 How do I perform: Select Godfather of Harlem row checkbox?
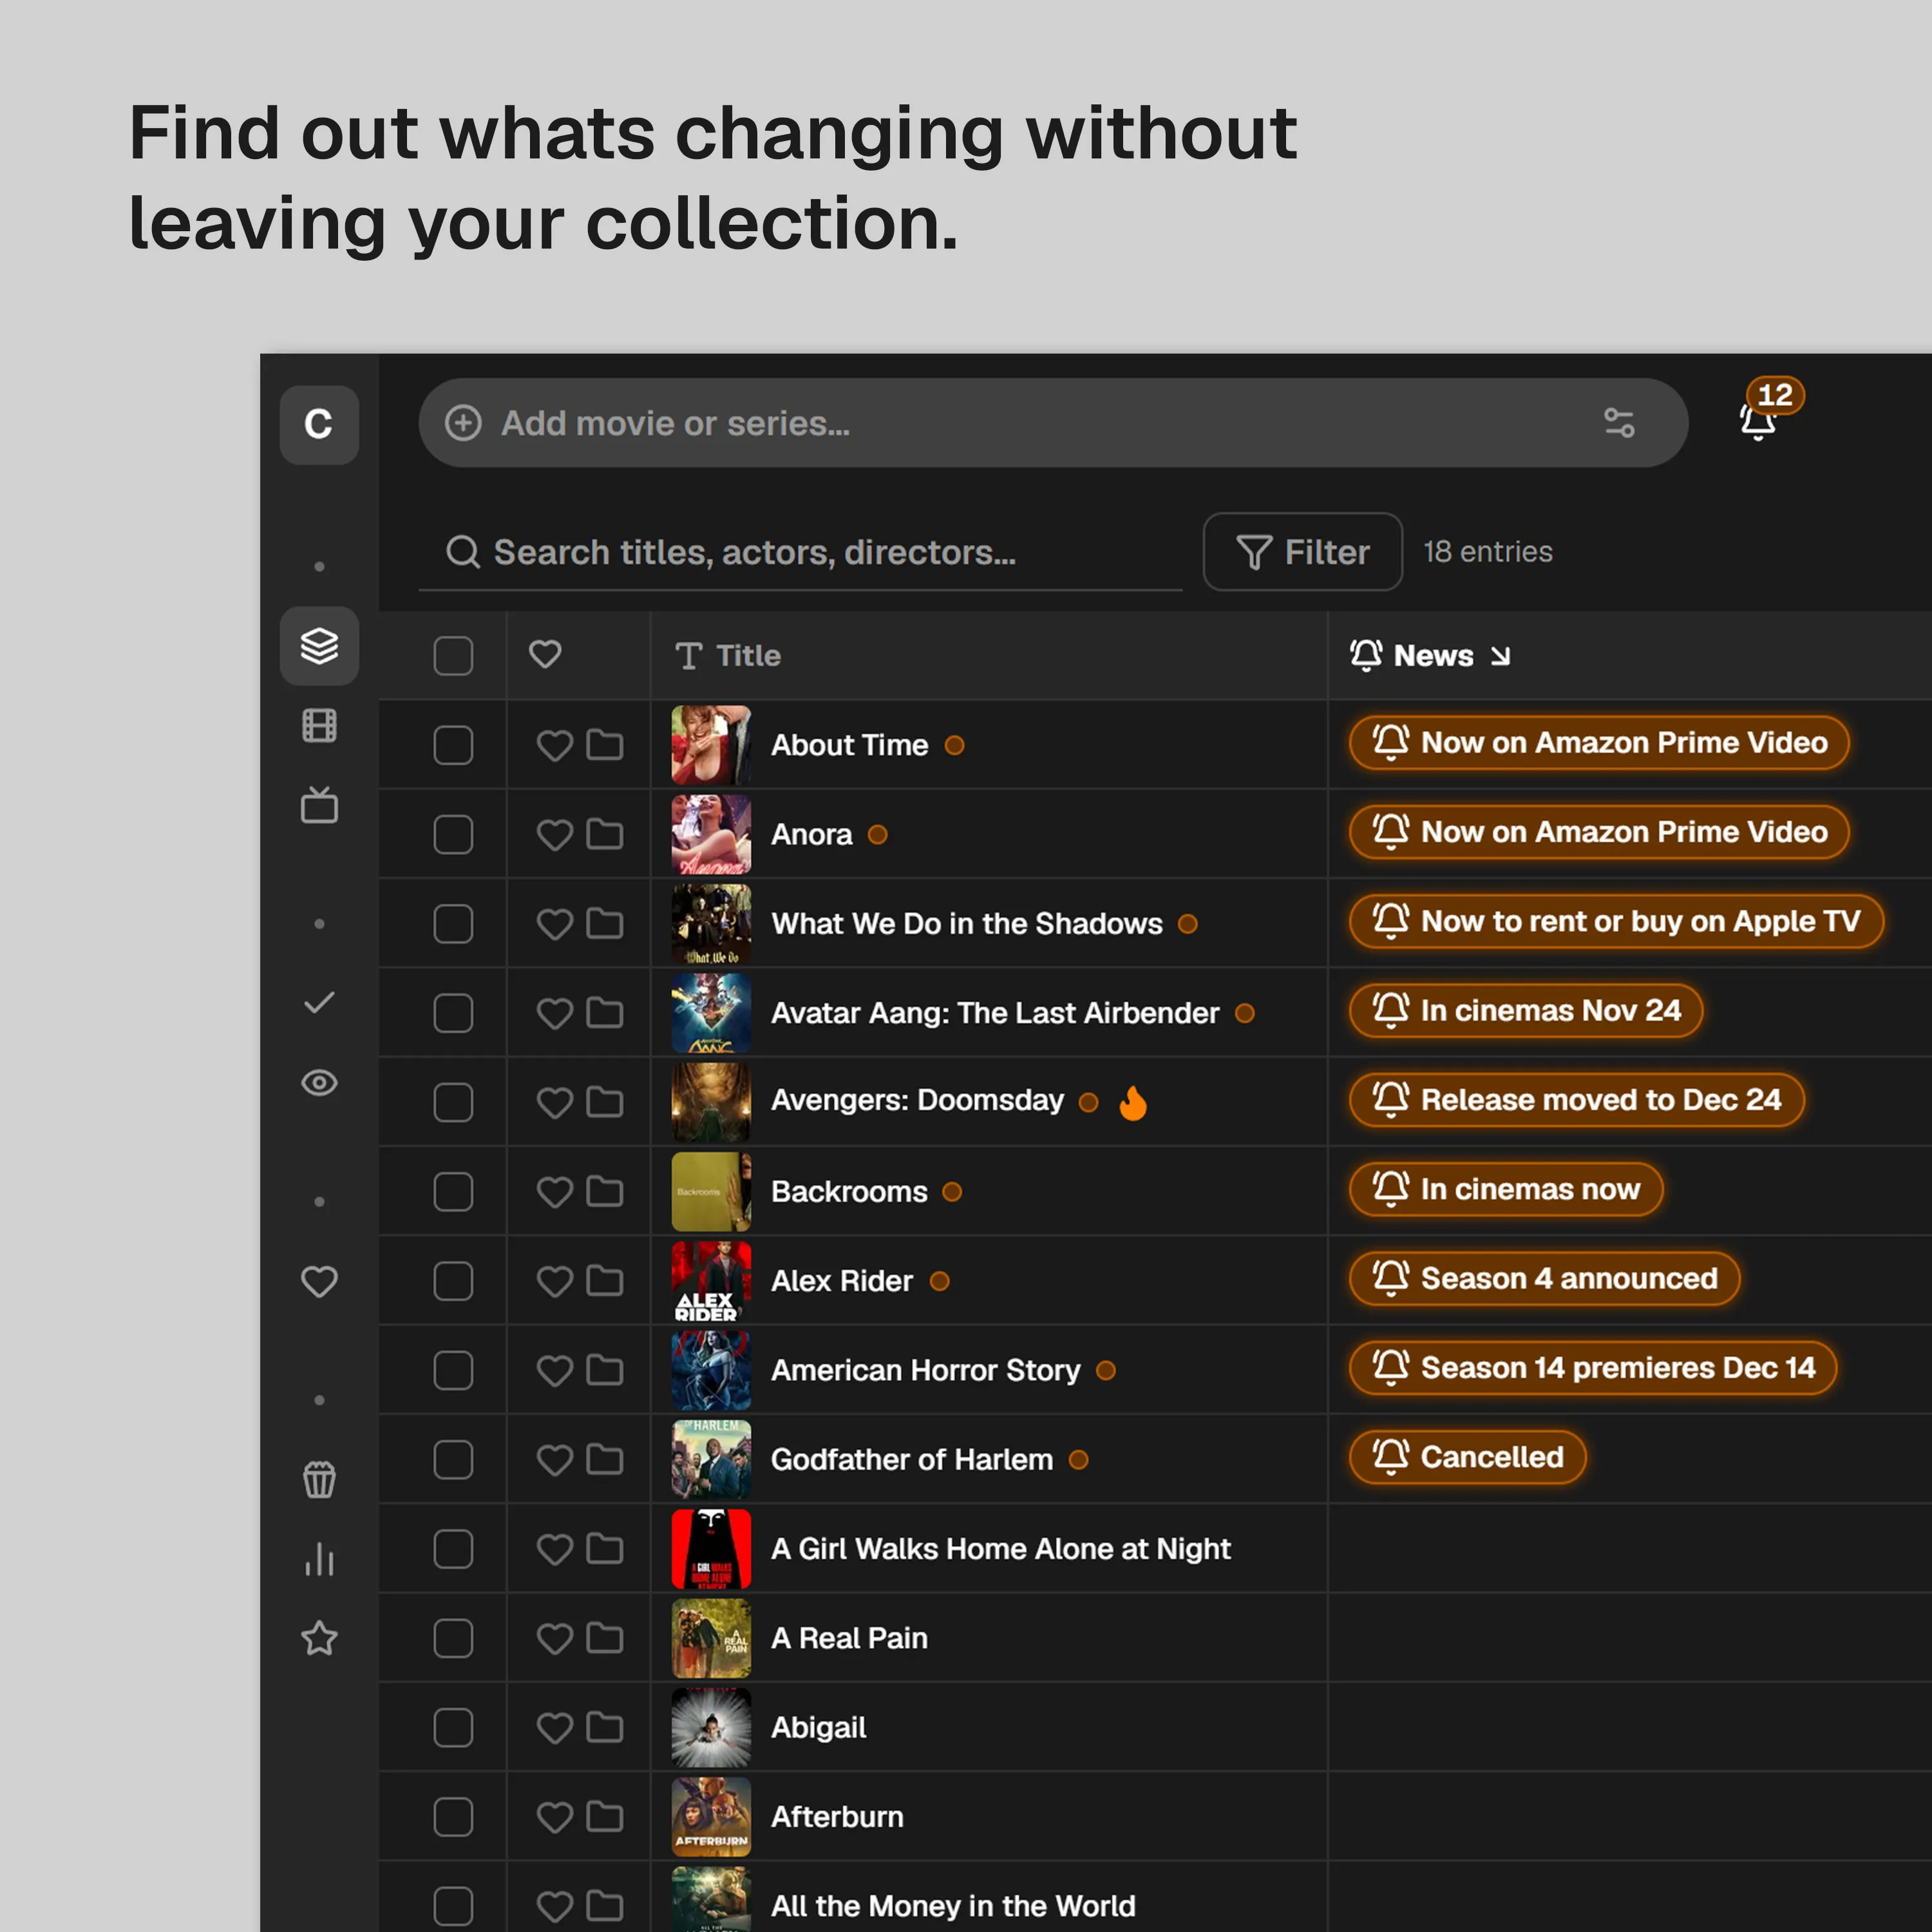point(453,1460)
